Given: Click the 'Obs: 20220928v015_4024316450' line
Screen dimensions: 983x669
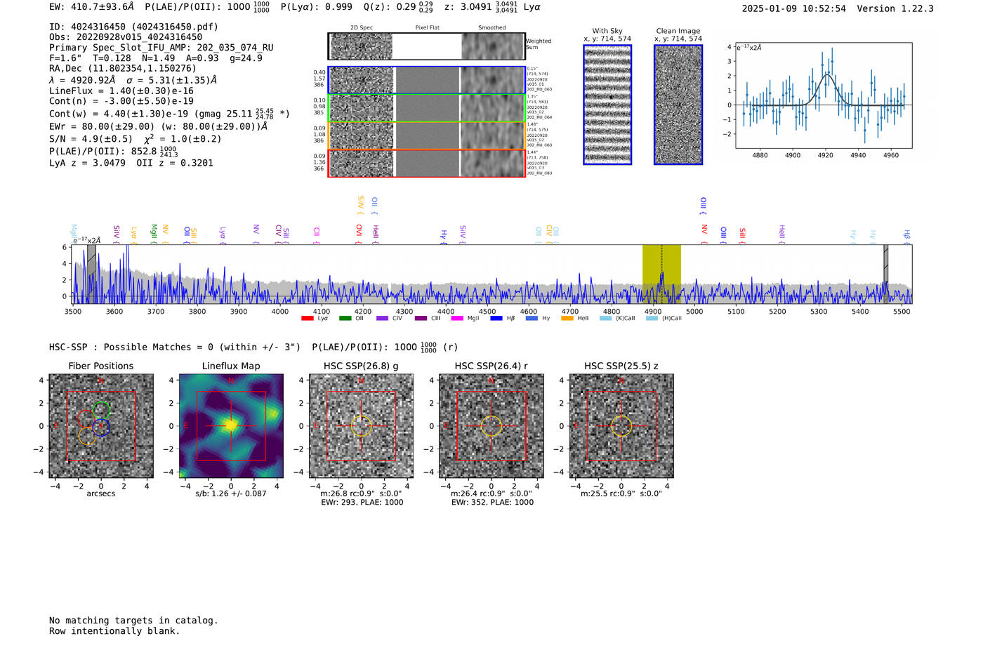Looking at the screenshot, I should (126, 37).
